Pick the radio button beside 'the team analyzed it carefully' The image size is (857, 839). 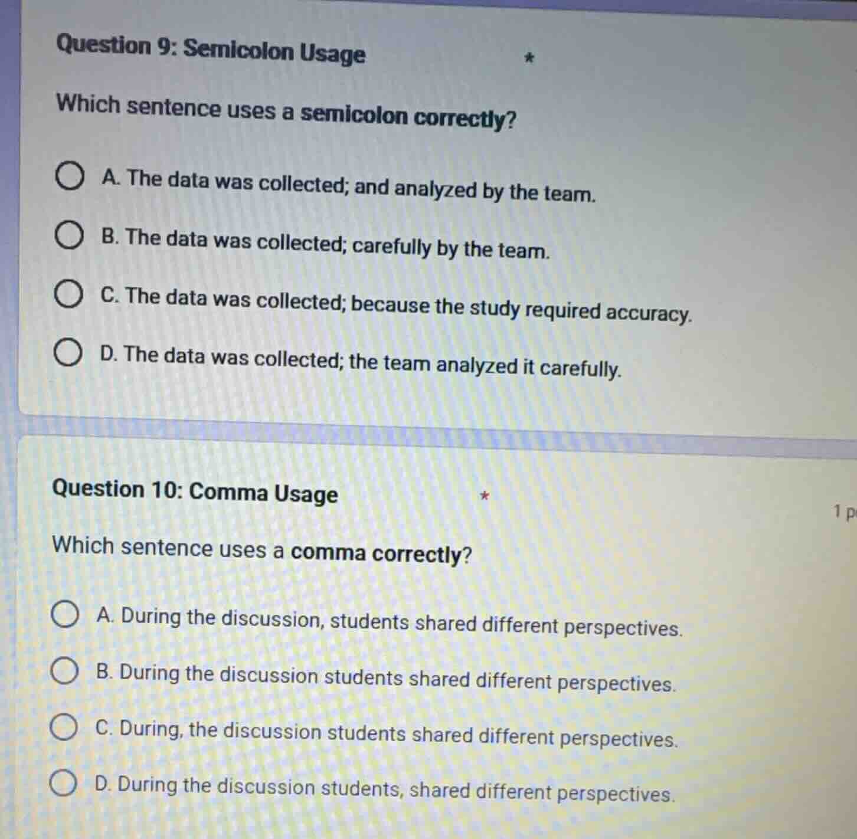pos(68,354)
